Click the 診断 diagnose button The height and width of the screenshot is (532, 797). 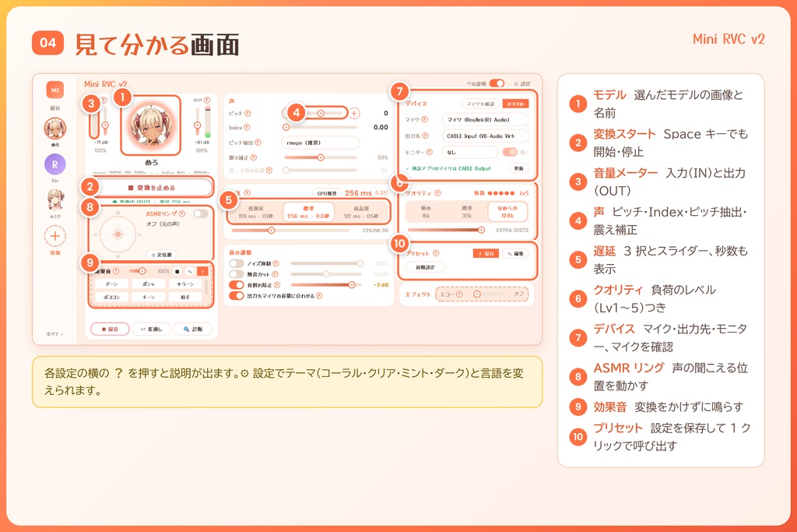[x=193, y=329]
